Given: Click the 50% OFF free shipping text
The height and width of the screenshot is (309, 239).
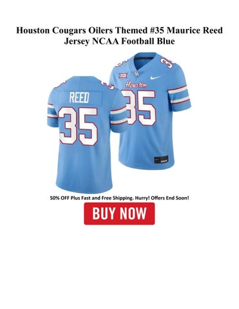Looking at the screenshot, I should [x=119, y=198].
